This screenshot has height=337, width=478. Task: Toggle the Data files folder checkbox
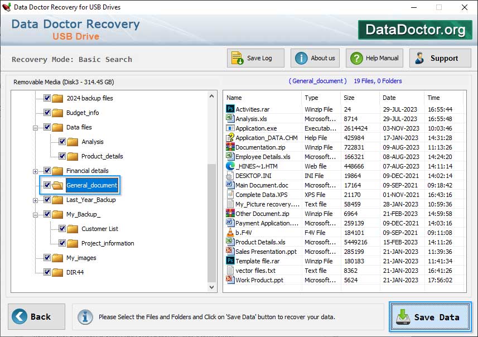47,127
